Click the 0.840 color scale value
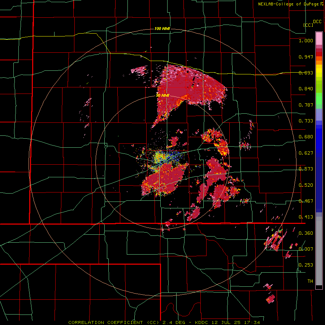Image resolution: width=325 pixels, height=325 pixels. point(306,89)
